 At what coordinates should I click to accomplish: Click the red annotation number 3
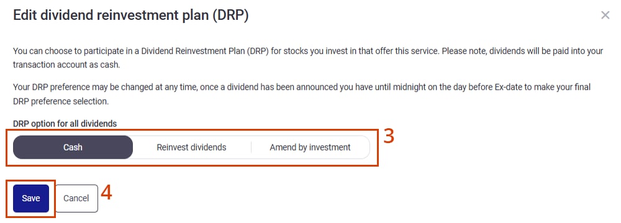click(389, 136)
